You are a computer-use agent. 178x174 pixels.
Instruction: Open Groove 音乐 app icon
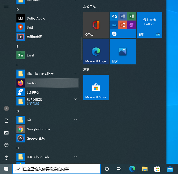[21, 138]
